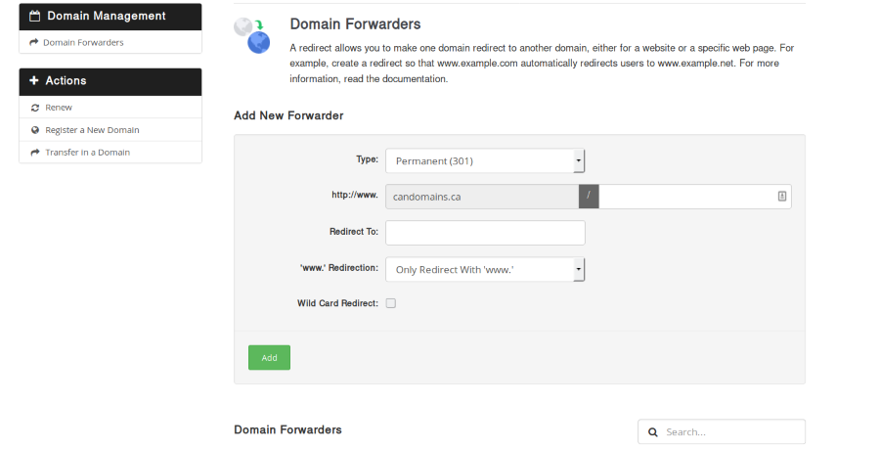Enable the Wild Card Redirect checkbox
Image resolution: width=880 pixels, height=449 pixels.
click(391, 303)
